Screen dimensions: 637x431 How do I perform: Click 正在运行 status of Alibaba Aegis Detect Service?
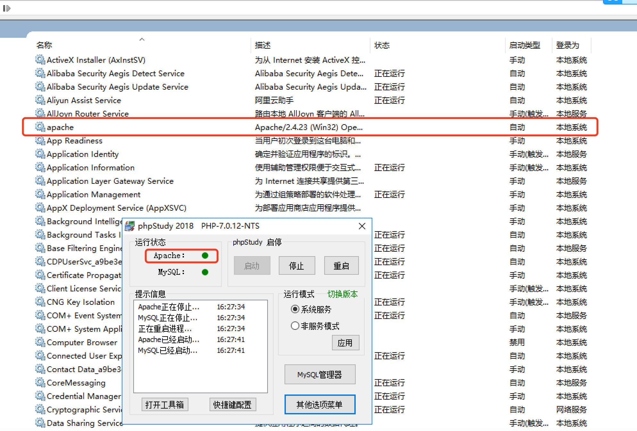[389, 73]
